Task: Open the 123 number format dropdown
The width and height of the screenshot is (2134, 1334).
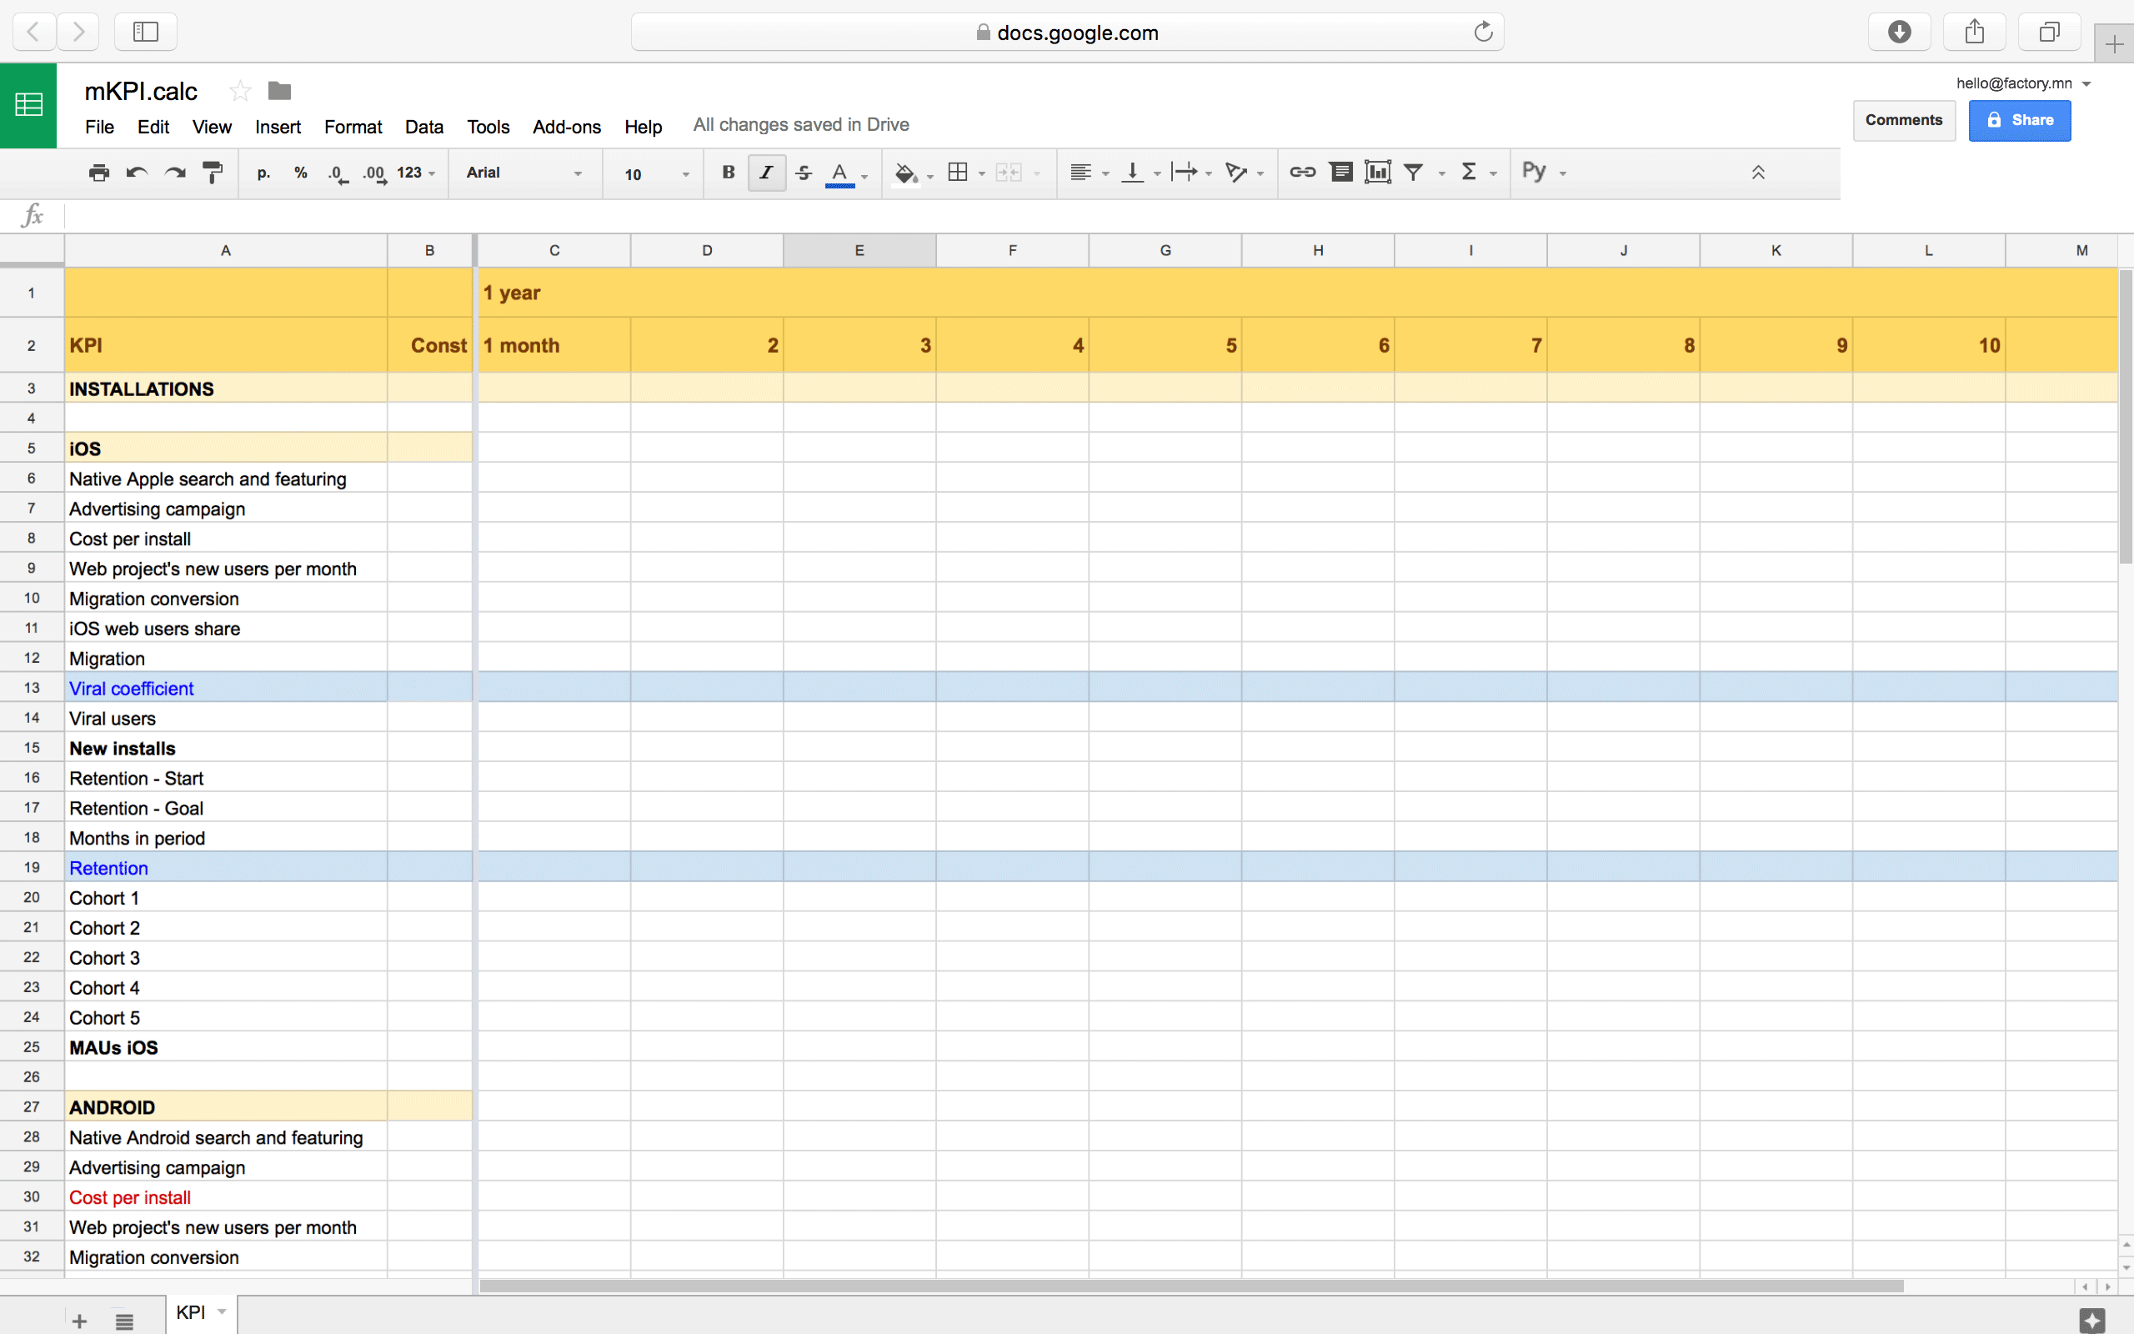Action: coord(415,173)
